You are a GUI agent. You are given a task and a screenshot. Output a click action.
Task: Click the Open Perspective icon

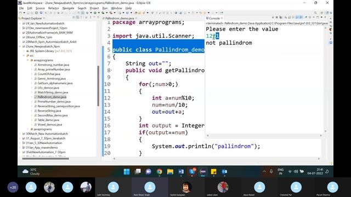[322, 13]
